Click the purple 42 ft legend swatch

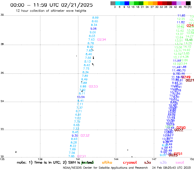(x=174, y=3)
